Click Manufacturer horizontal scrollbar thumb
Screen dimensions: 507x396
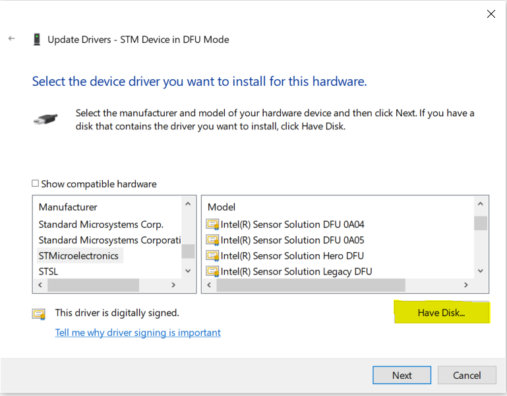[93, 285]
